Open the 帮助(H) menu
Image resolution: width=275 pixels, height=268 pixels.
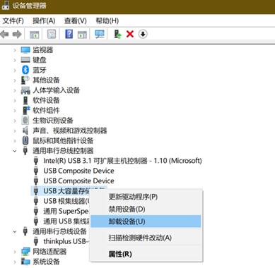click(x=107, y=20)
